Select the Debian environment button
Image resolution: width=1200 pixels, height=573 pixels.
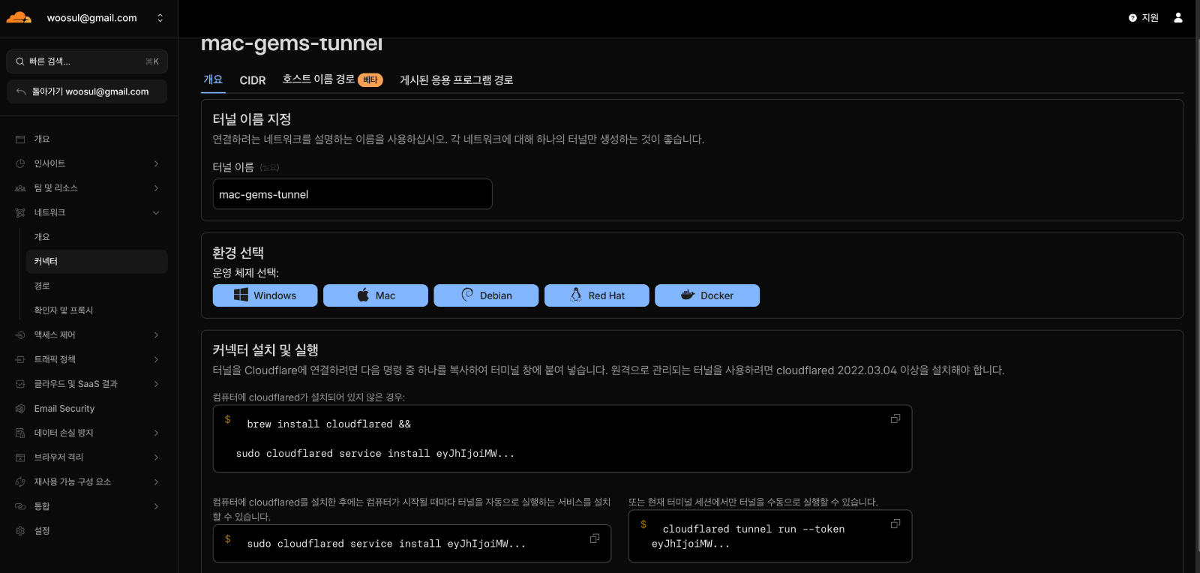pyautogui.click(x=486, y=295)
